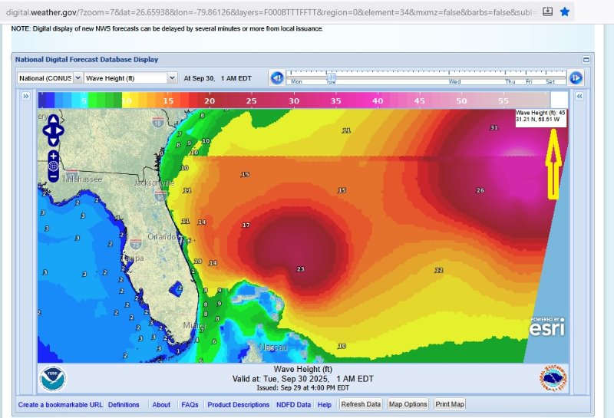Click the forecast time slider handle
614x418 pixels.
tap(331, 77)
